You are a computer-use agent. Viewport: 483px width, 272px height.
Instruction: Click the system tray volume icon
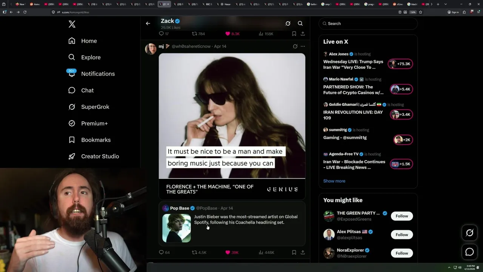point(460,267)
